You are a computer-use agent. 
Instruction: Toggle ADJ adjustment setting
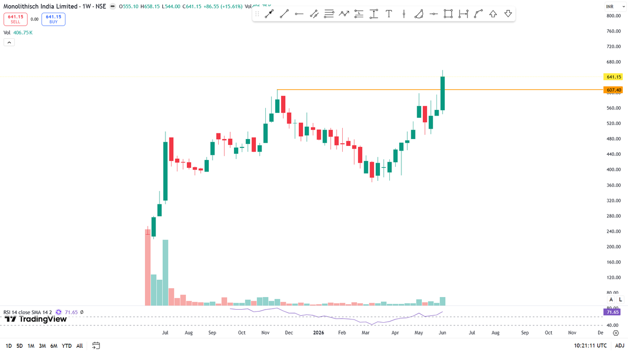pyautogui.click(x=619, y=346)
